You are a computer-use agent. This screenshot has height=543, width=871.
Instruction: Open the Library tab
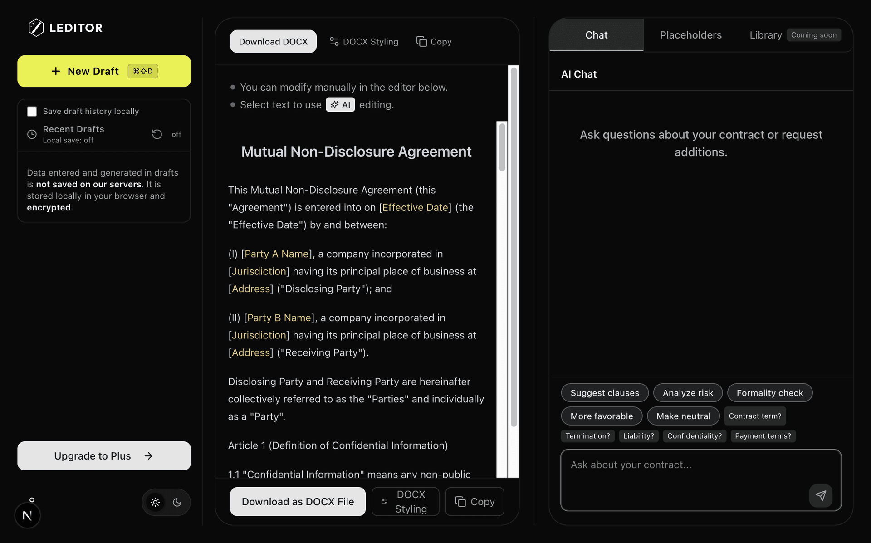click(765, 35)
